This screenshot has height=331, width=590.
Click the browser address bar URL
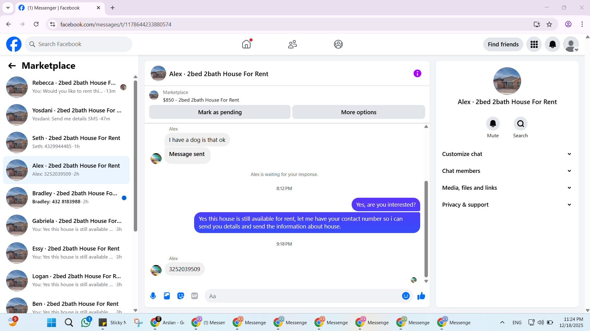tap(116, 24)
